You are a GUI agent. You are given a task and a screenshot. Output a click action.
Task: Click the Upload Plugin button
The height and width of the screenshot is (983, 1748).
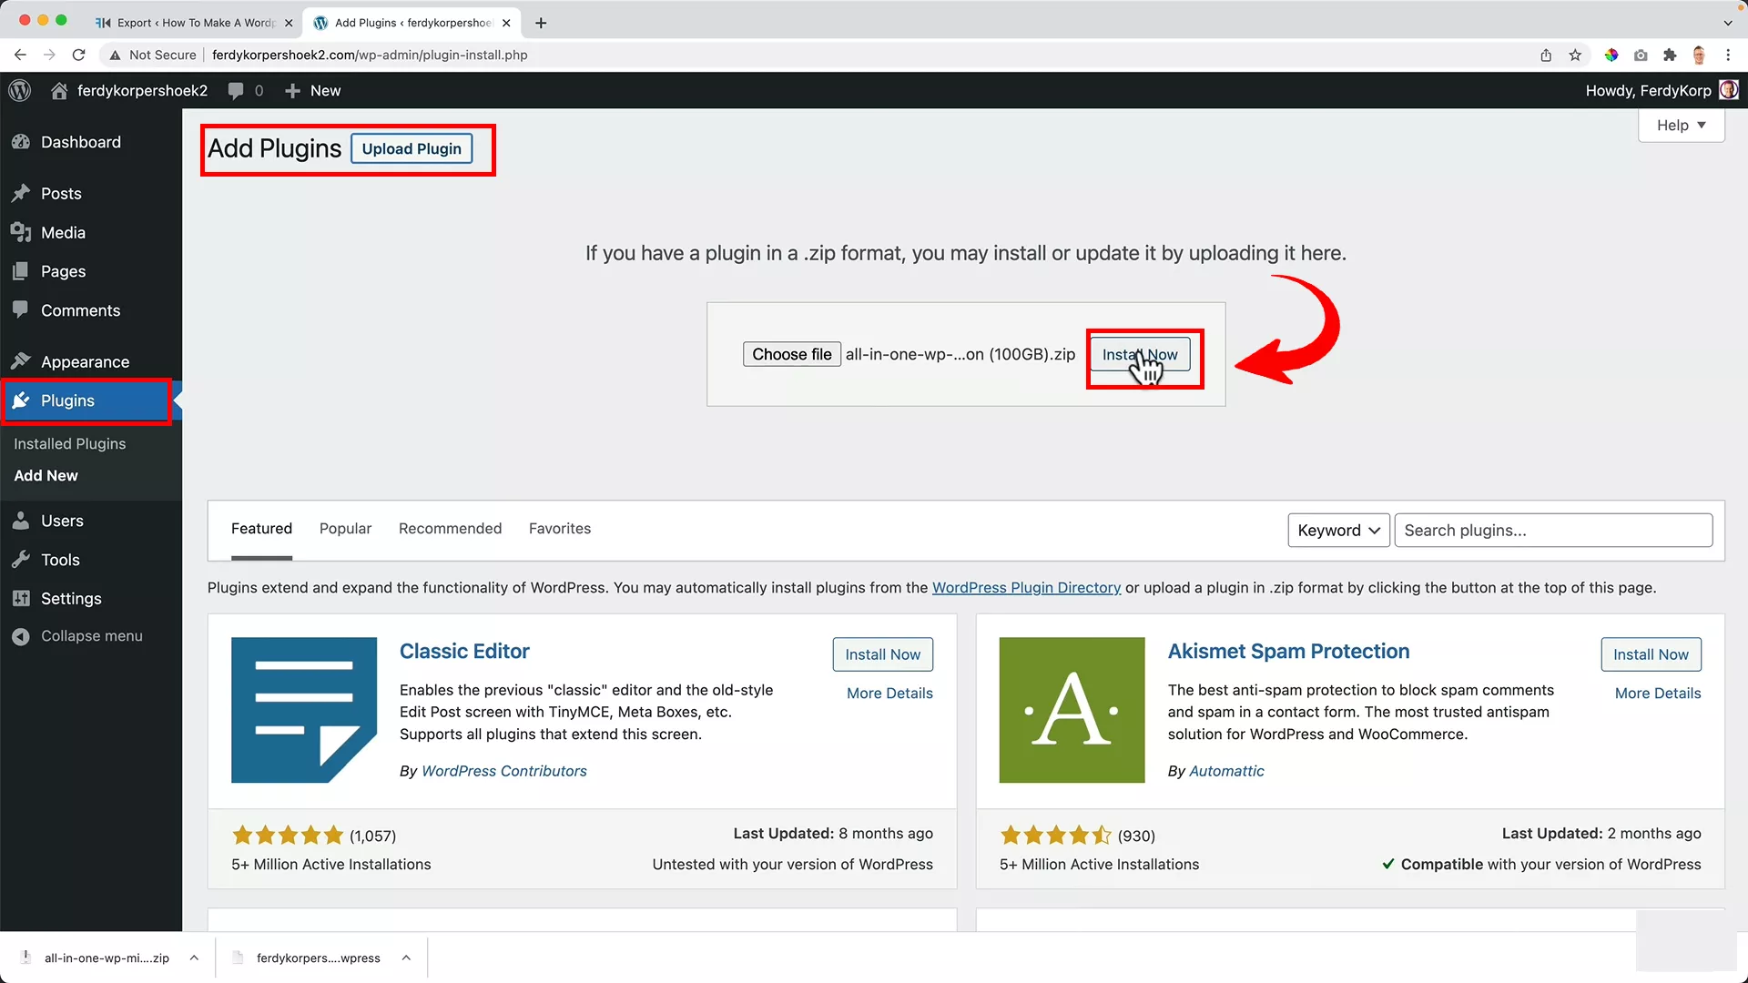pos(412,148)
